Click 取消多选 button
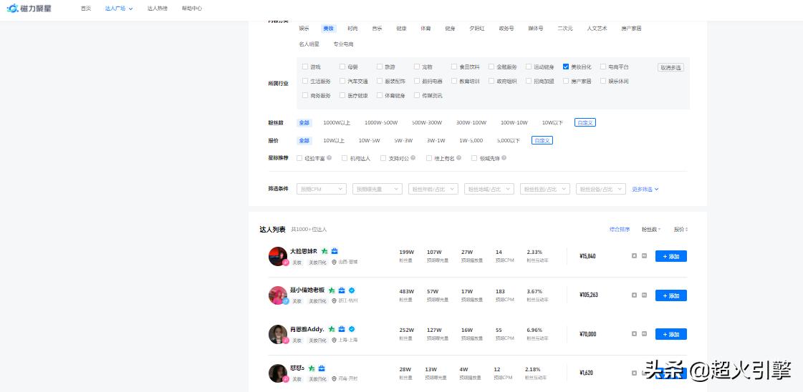 671,67
